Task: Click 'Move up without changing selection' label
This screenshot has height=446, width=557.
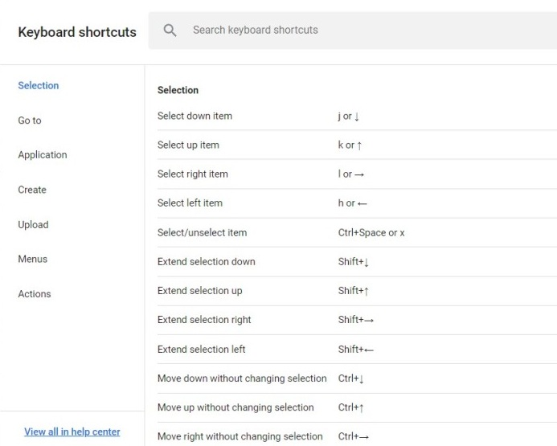Action: (235, 407)
